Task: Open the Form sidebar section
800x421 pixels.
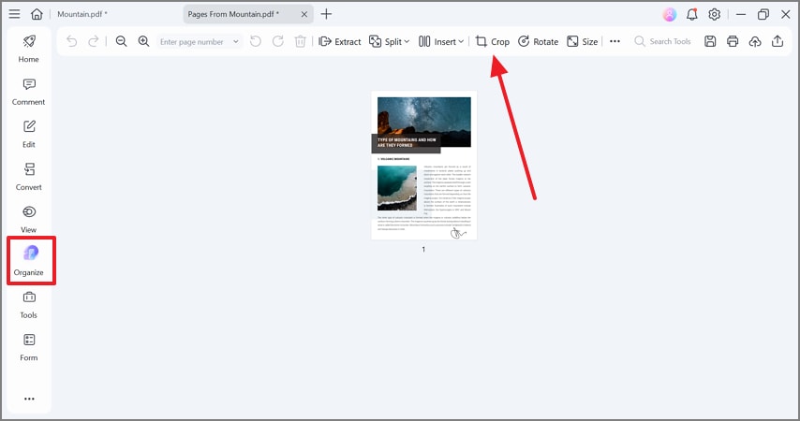Action: (28, 347)
